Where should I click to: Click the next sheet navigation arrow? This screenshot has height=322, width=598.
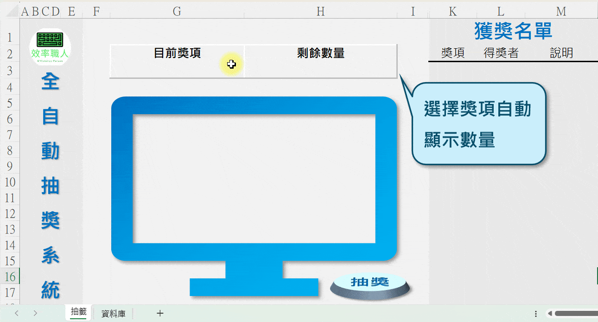pos(35,313)
